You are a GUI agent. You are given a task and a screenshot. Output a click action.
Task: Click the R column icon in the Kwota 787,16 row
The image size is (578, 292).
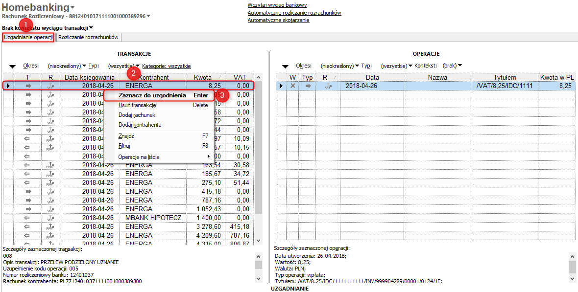(x=51, y=201)
